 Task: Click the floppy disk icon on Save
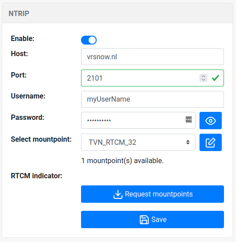144,220
